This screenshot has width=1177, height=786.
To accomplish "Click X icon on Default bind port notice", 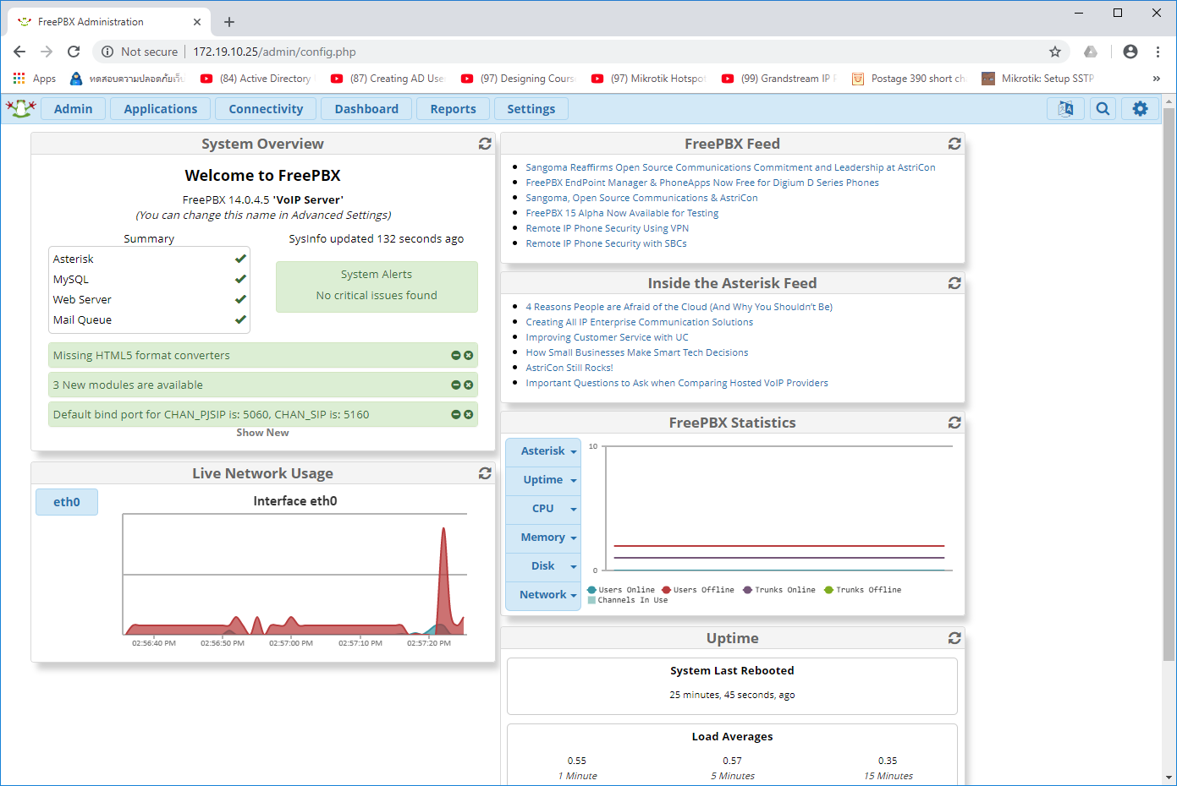I will pyautogui.click(x=468, y=415).
